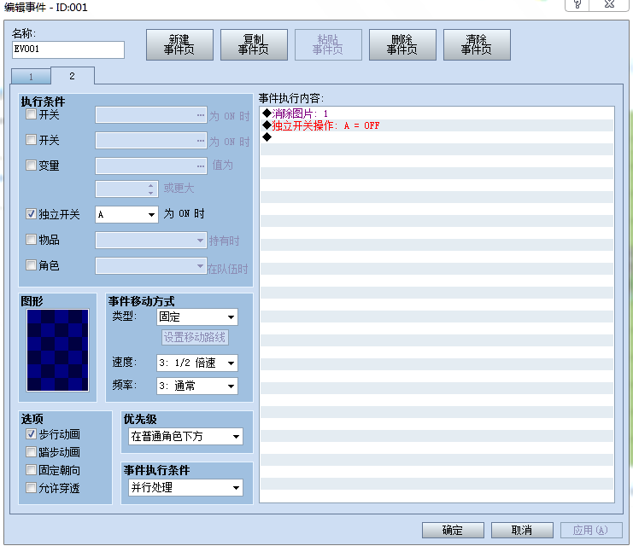
Task: Select event page tab 2
Action: [73, 76]
